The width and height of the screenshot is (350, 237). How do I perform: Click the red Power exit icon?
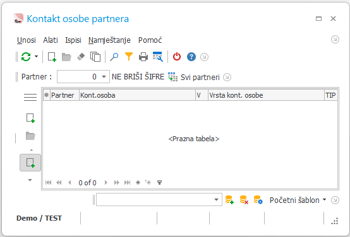[177, 57]
